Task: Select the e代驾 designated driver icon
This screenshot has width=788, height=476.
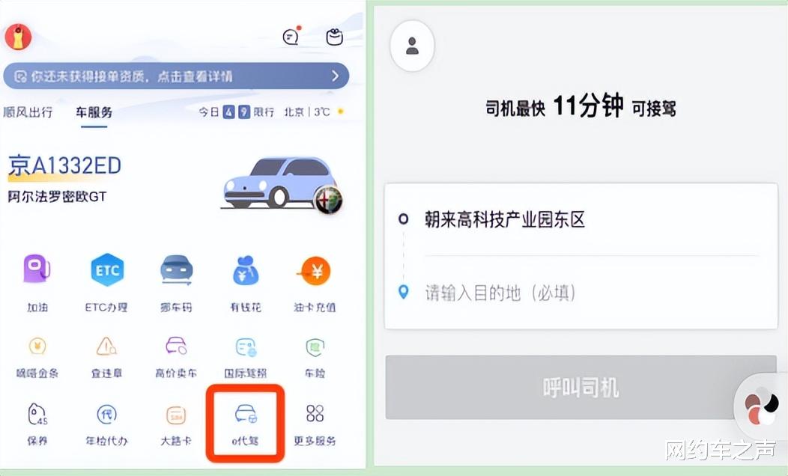Action: pos(245,415)
